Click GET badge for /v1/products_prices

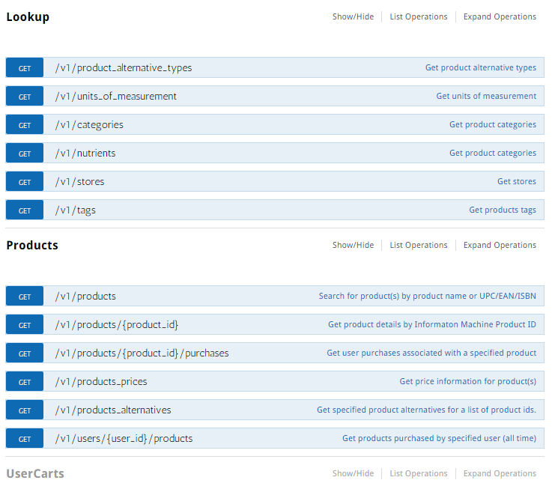[x=25, y=381]
